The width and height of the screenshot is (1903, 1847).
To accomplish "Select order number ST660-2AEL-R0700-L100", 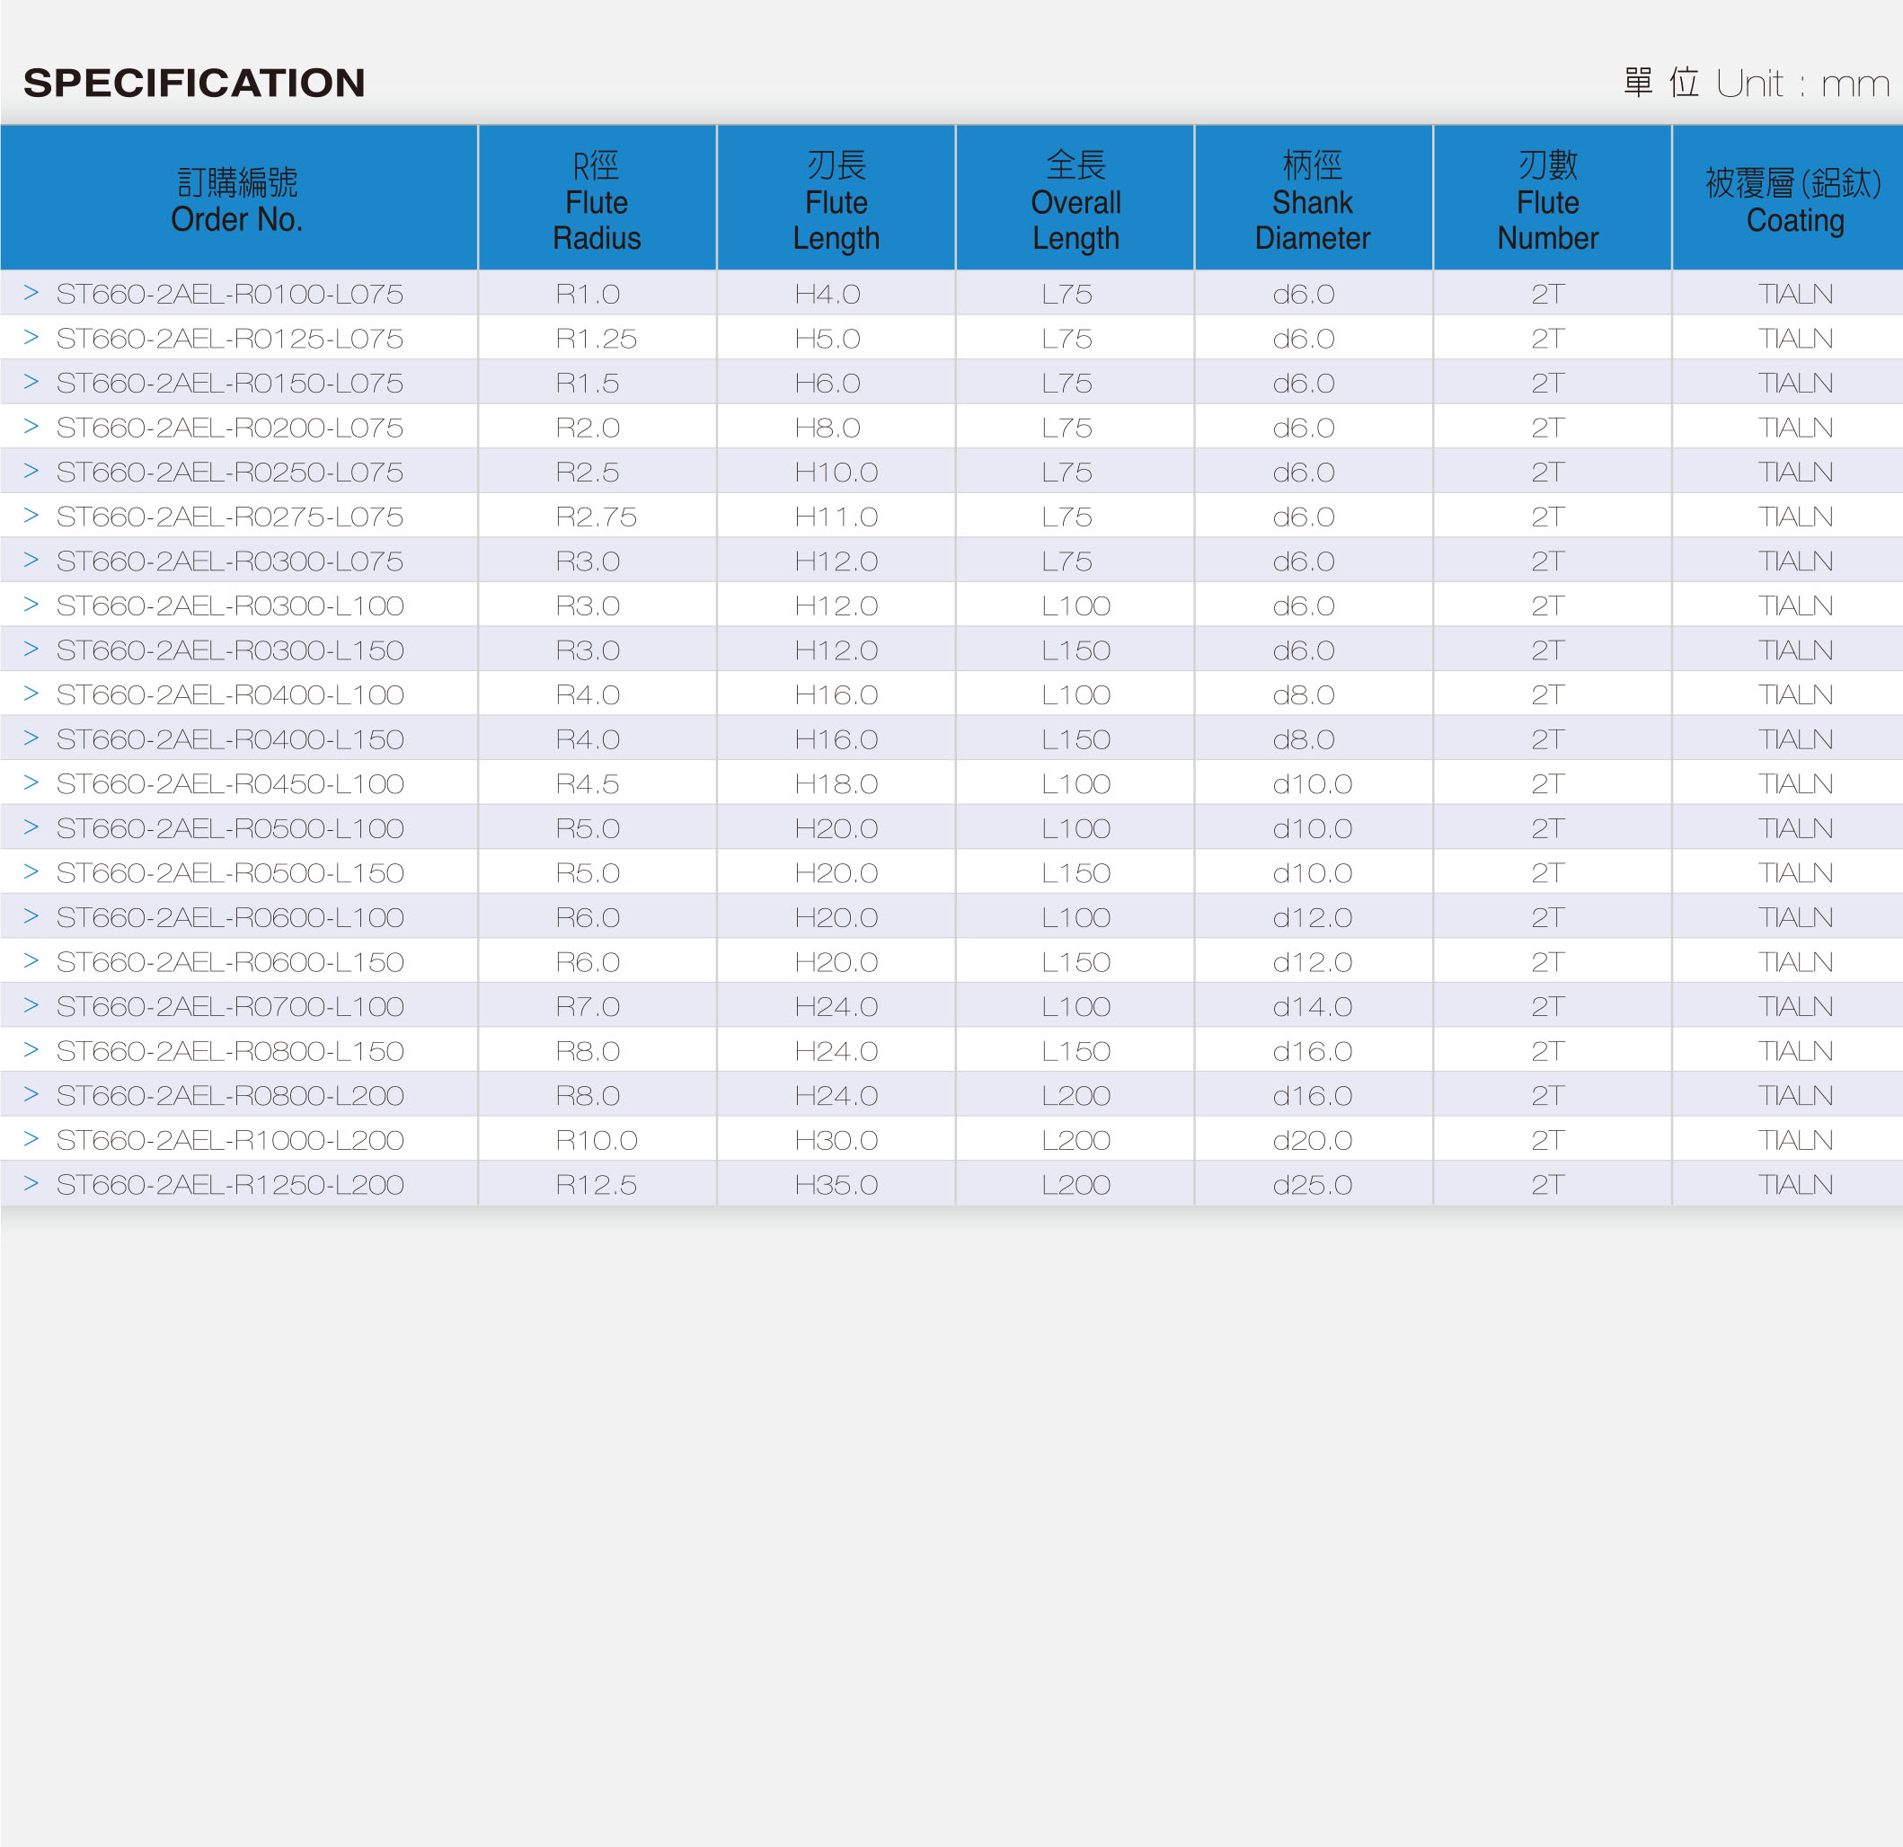I will (230, 1006).
